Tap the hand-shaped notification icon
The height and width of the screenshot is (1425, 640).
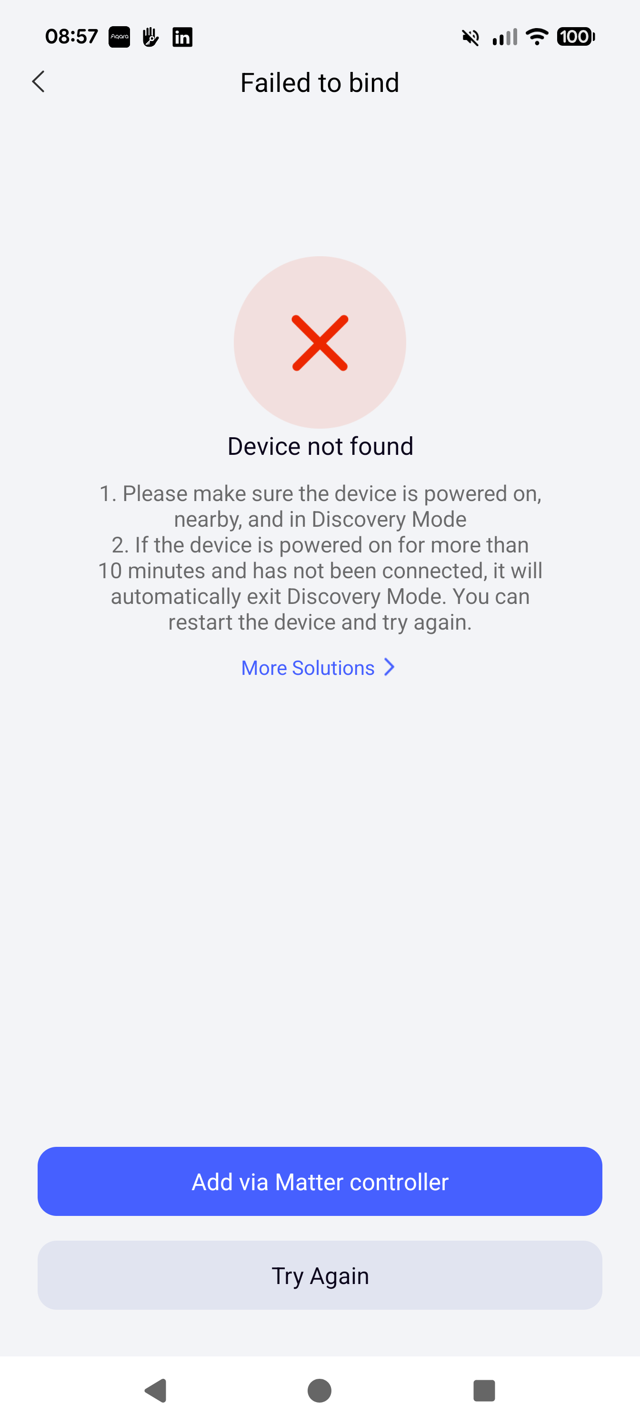click(150, 37)
